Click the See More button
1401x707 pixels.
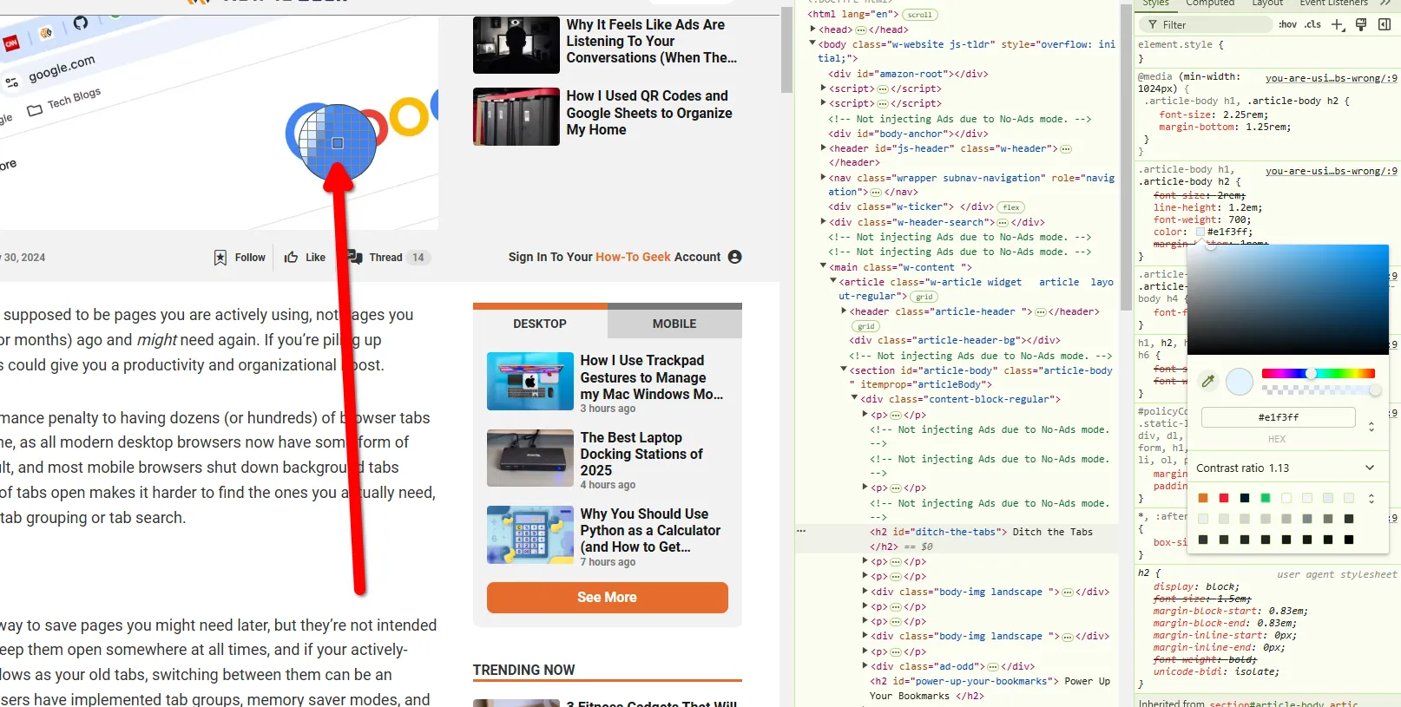(x=607, y=598)
